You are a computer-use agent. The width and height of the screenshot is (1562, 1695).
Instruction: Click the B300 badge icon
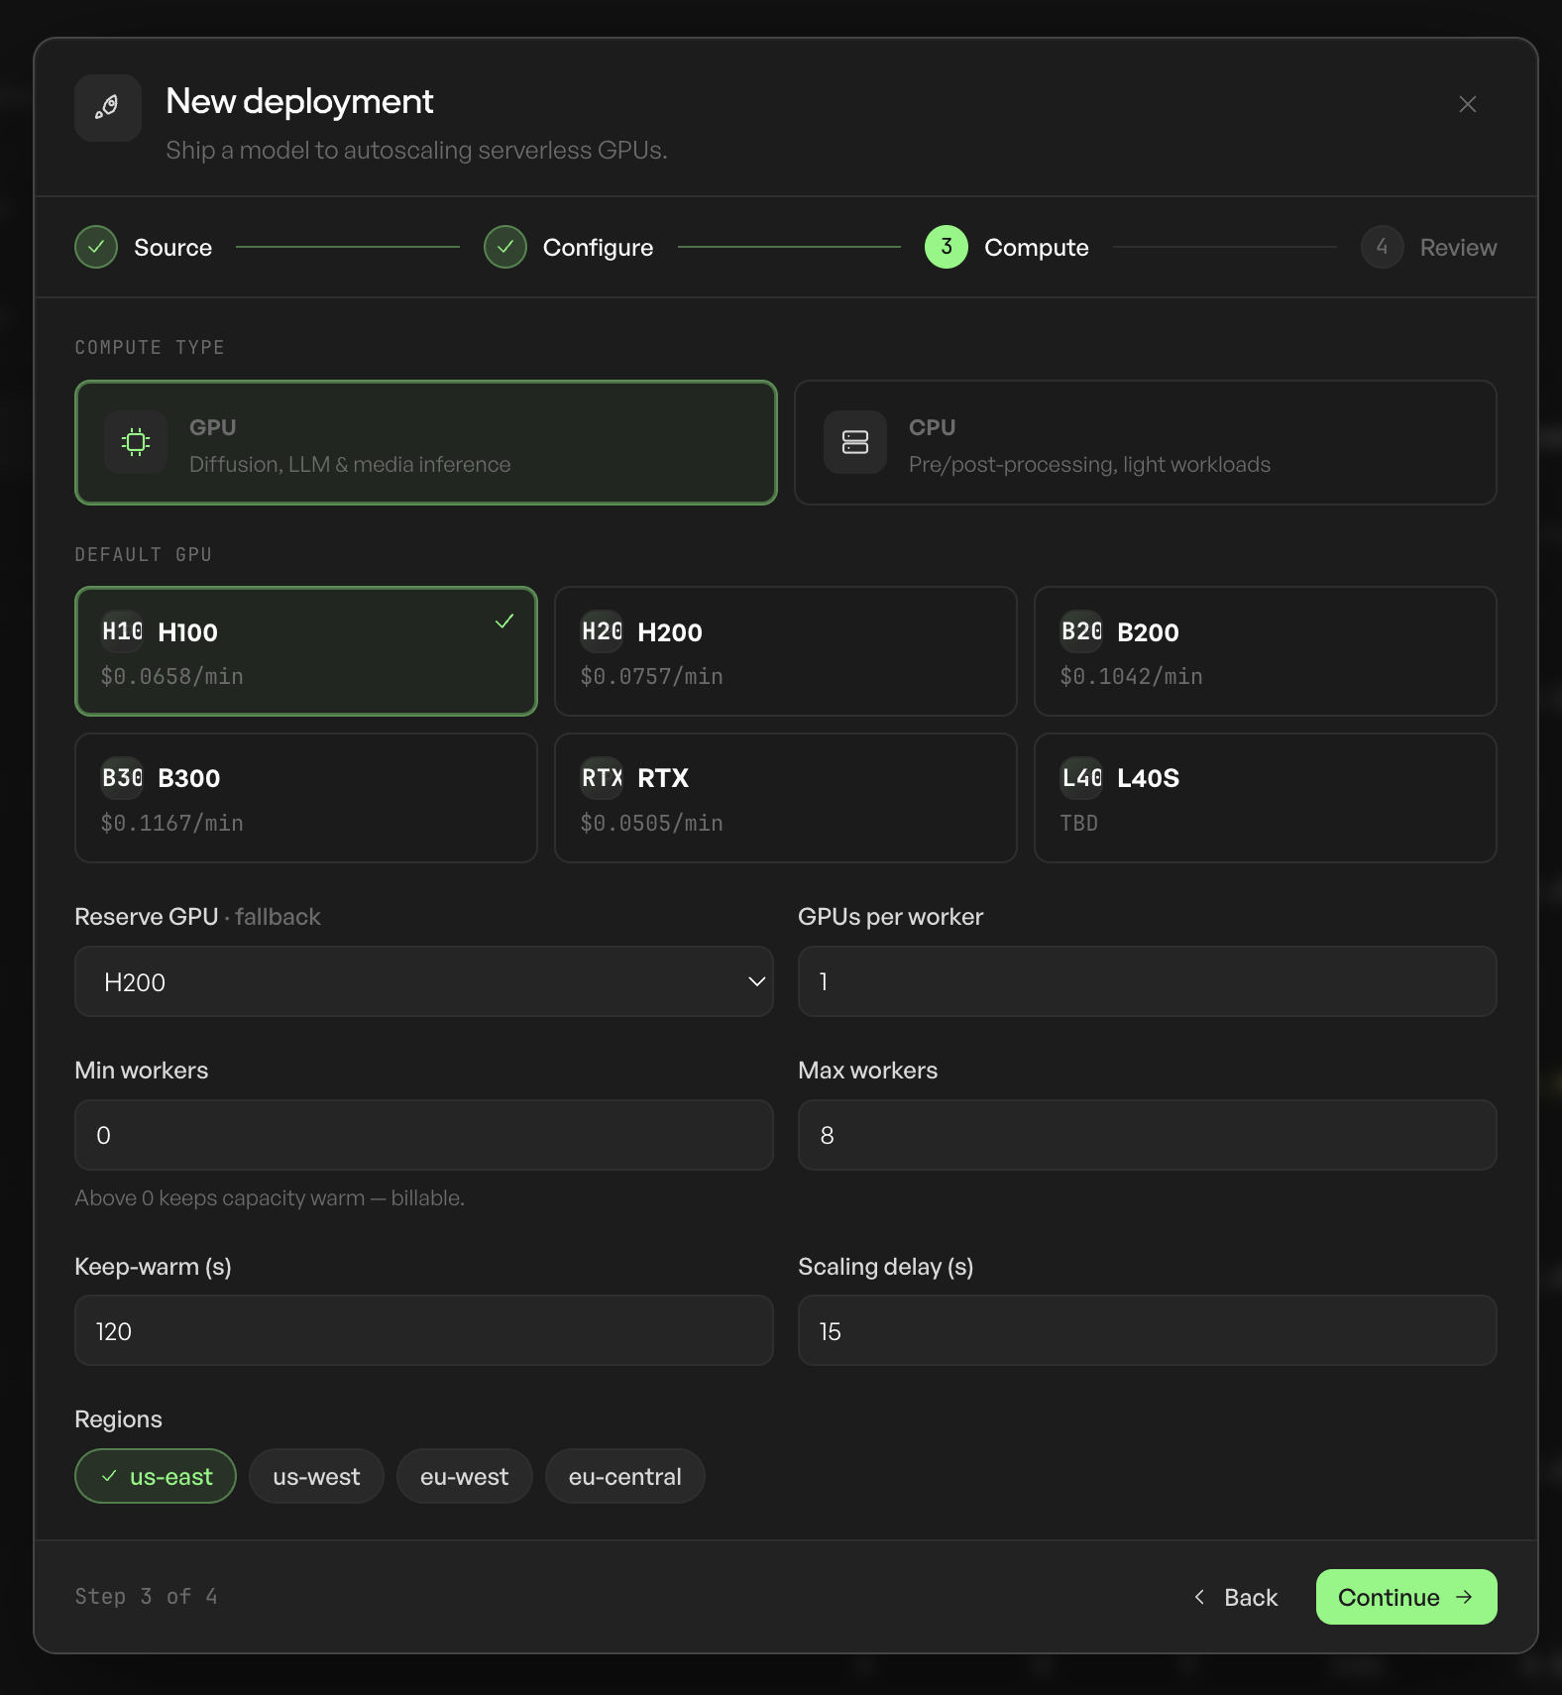[x=122, y=778]
